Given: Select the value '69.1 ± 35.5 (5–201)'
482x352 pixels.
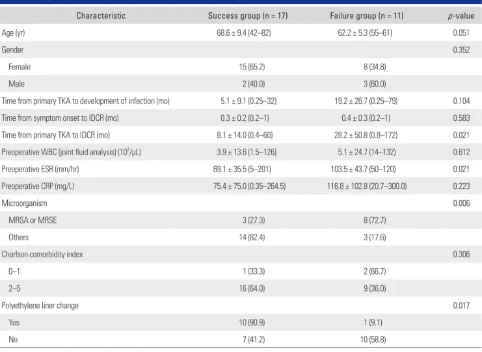Looking at the screenshot, I should (x=242, y=169).
